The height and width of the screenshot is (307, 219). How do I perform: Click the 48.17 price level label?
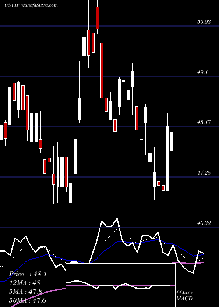204,122
